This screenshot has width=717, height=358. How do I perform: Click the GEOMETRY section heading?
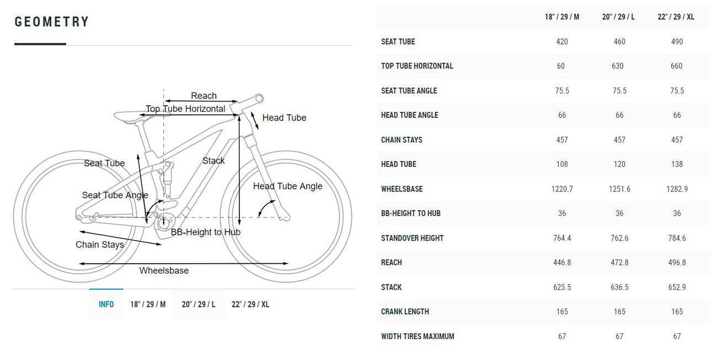click(52, 22)
